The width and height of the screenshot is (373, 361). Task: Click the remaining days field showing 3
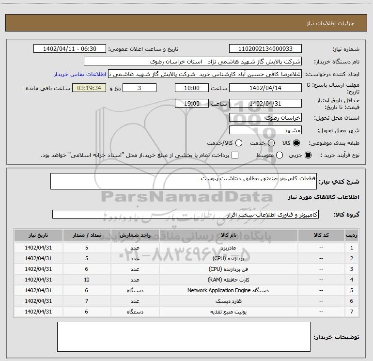140,88
